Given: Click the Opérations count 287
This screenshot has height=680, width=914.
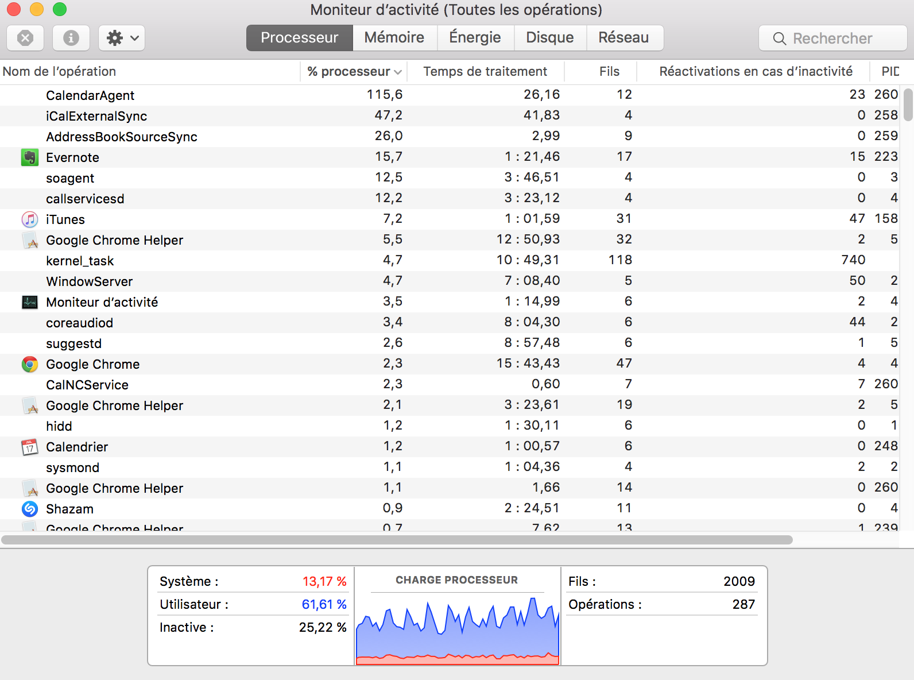Looking at the screenshot, I should click(743, 604).
